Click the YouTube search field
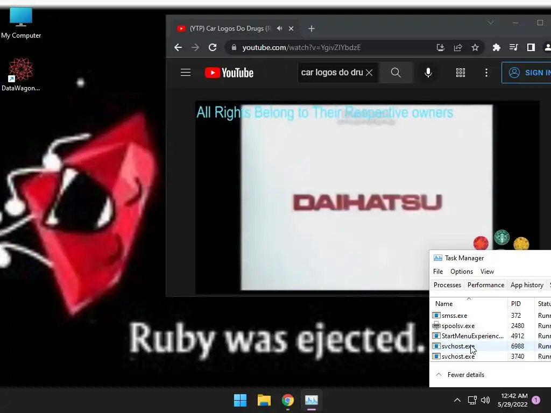Viewport: 551px width, 413px height. coord(331,73)
